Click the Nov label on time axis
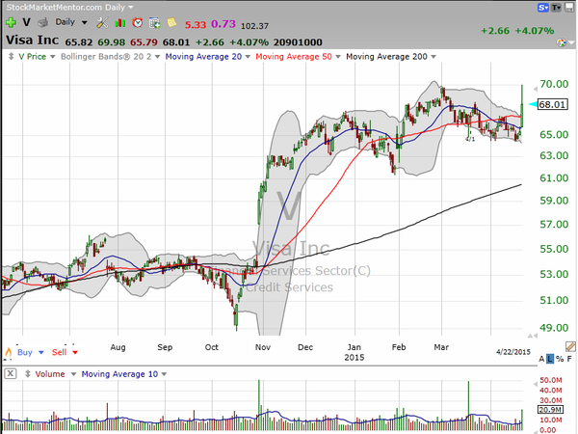578x434 pixels. click(263, 347)
